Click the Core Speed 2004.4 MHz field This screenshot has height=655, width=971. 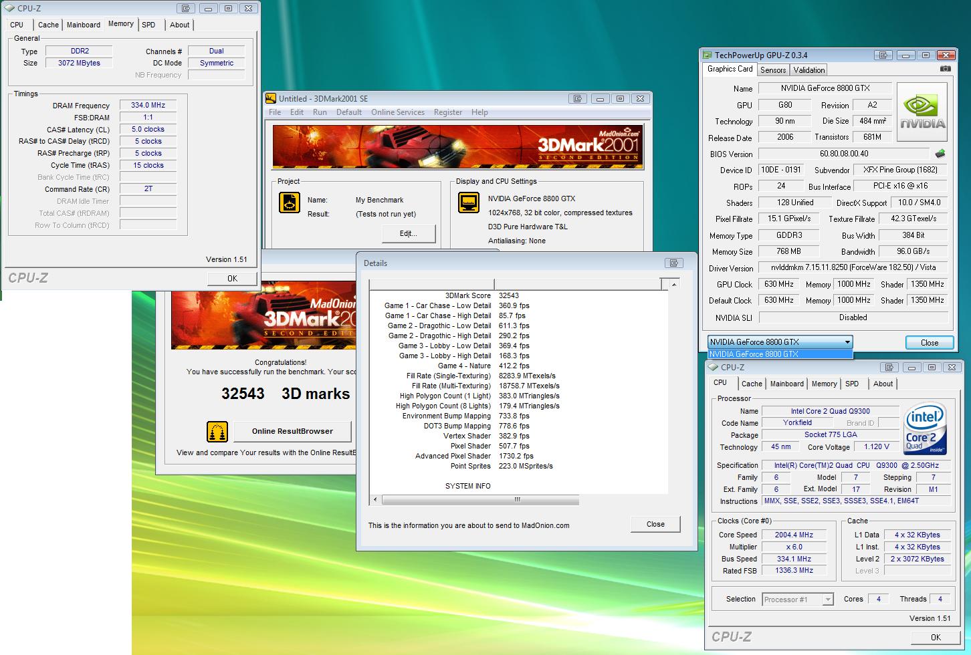coord(794,535)
